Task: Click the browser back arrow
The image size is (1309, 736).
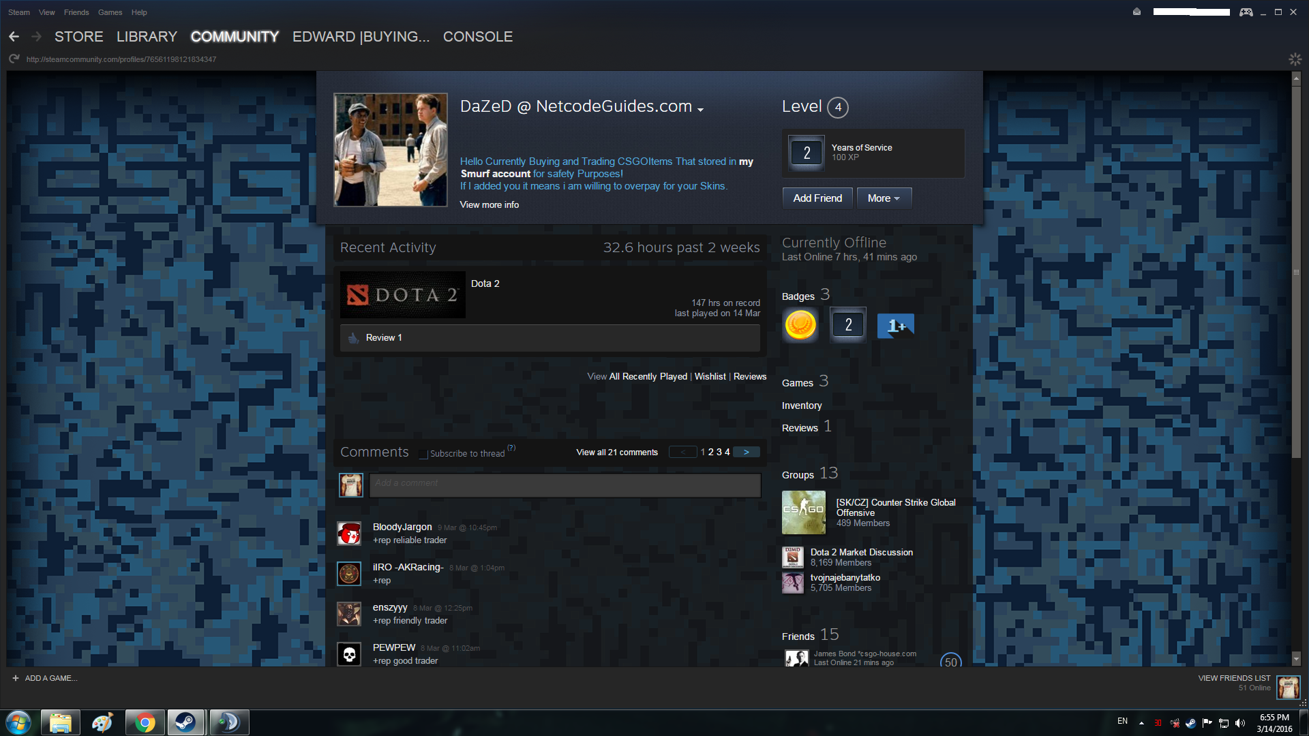Action: 14,37
